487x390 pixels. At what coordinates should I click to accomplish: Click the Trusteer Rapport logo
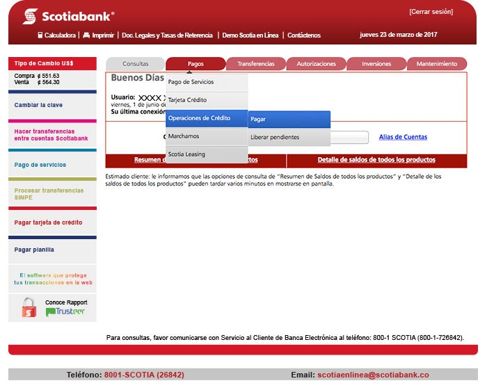65,311
